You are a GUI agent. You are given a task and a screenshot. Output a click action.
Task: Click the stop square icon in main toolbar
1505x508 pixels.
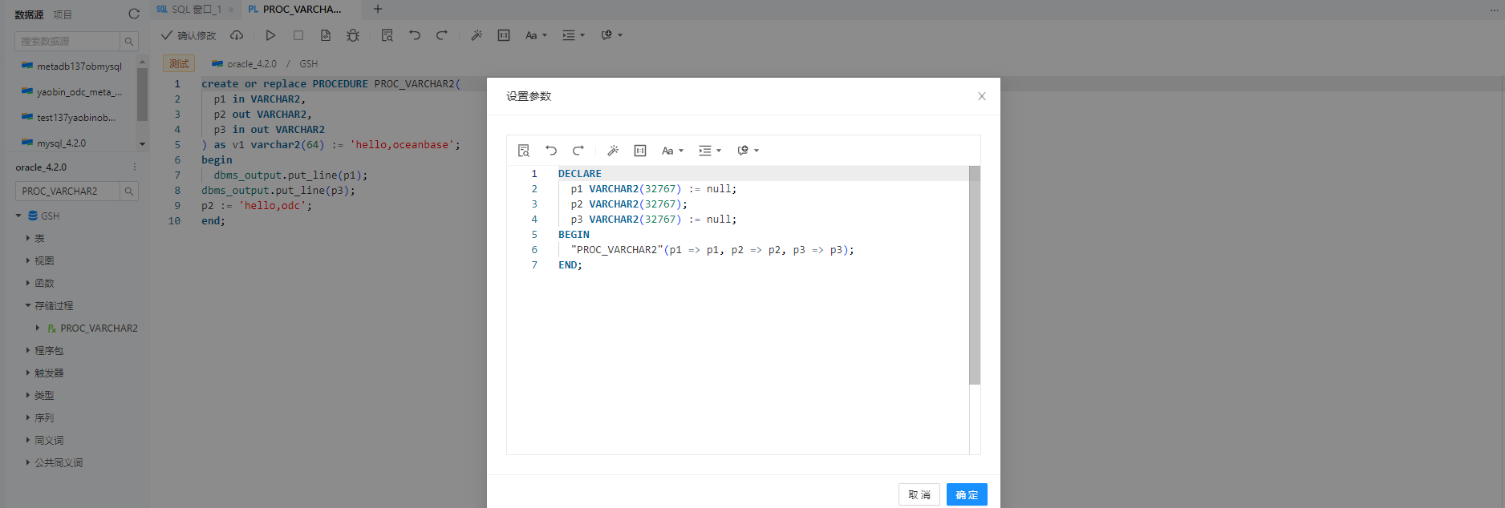pos(298,35)
